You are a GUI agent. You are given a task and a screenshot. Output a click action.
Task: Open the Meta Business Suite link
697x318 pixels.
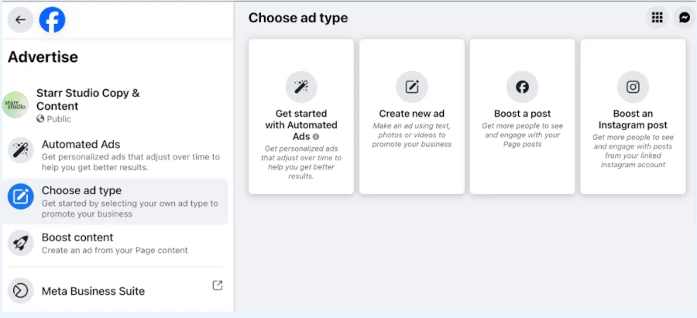point(115,290)
